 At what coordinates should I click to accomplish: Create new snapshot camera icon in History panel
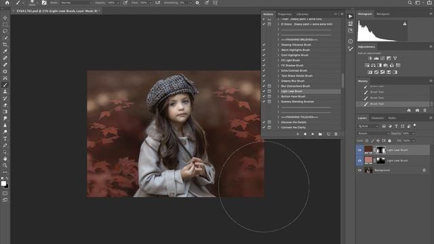tap(417, 110)
